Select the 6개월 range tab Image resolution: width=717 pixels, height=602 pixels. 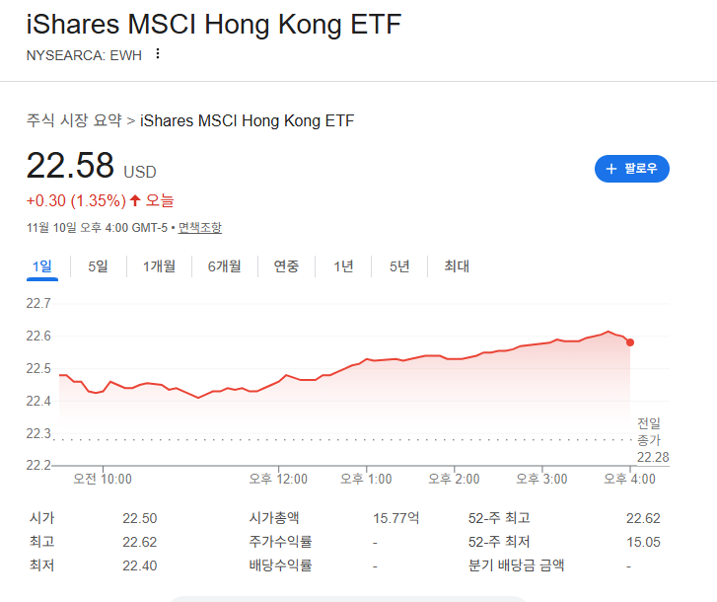tap(225, 266)
